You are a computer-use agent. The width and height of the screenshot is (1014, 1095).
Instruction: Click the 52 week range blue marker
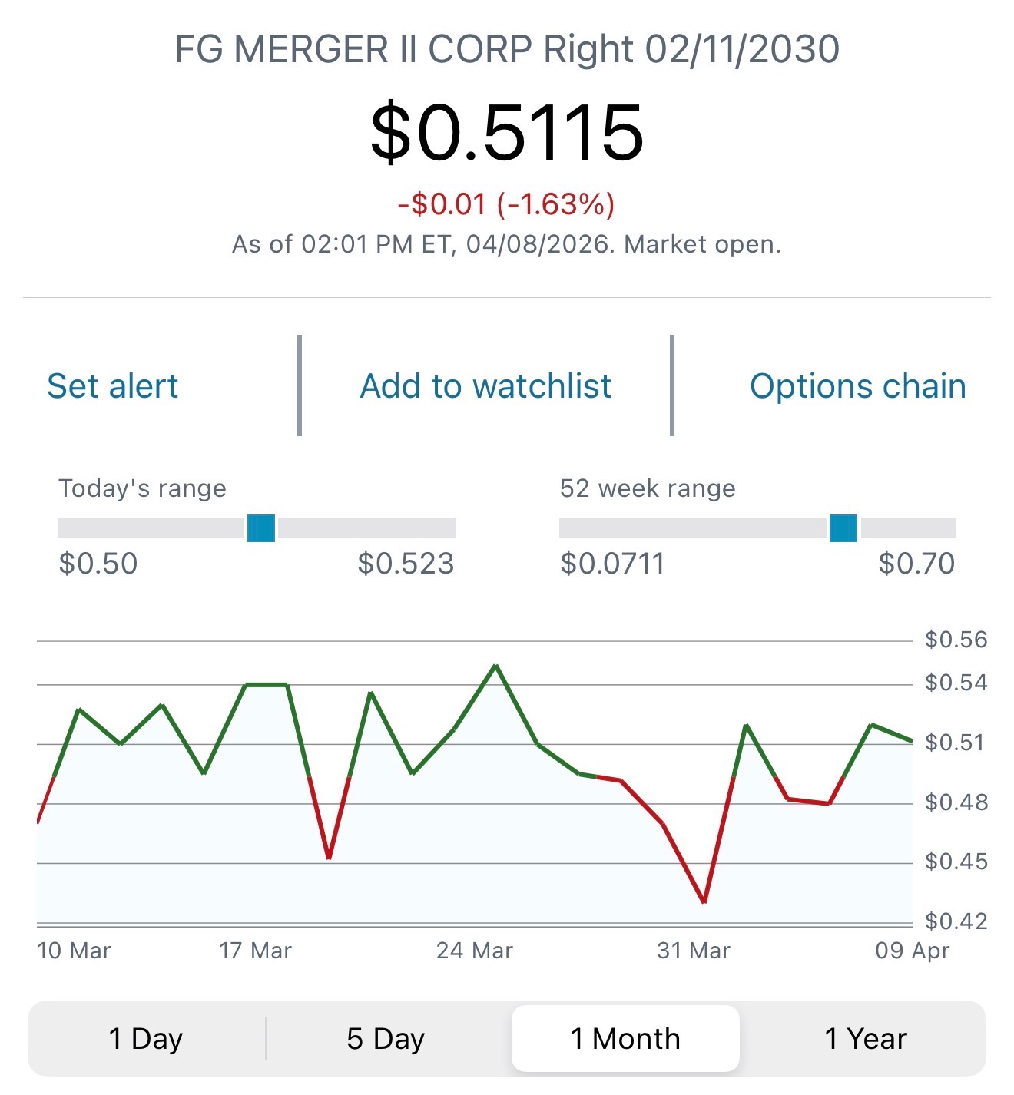[x=843, y=528]
